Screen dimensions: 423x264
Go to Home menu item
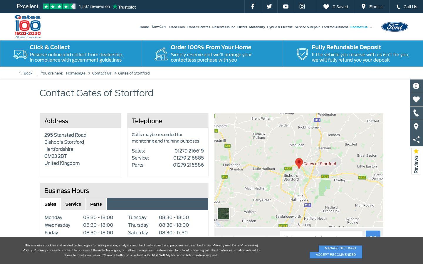point(144,27)
